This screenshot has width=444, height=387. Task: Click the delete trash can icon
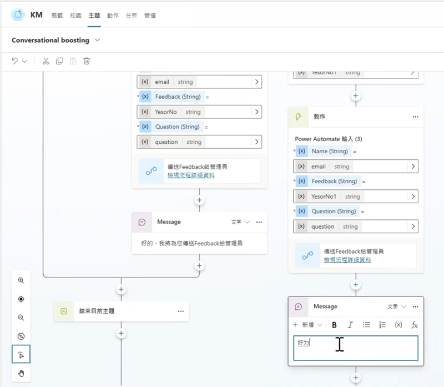tap(87, 61)
